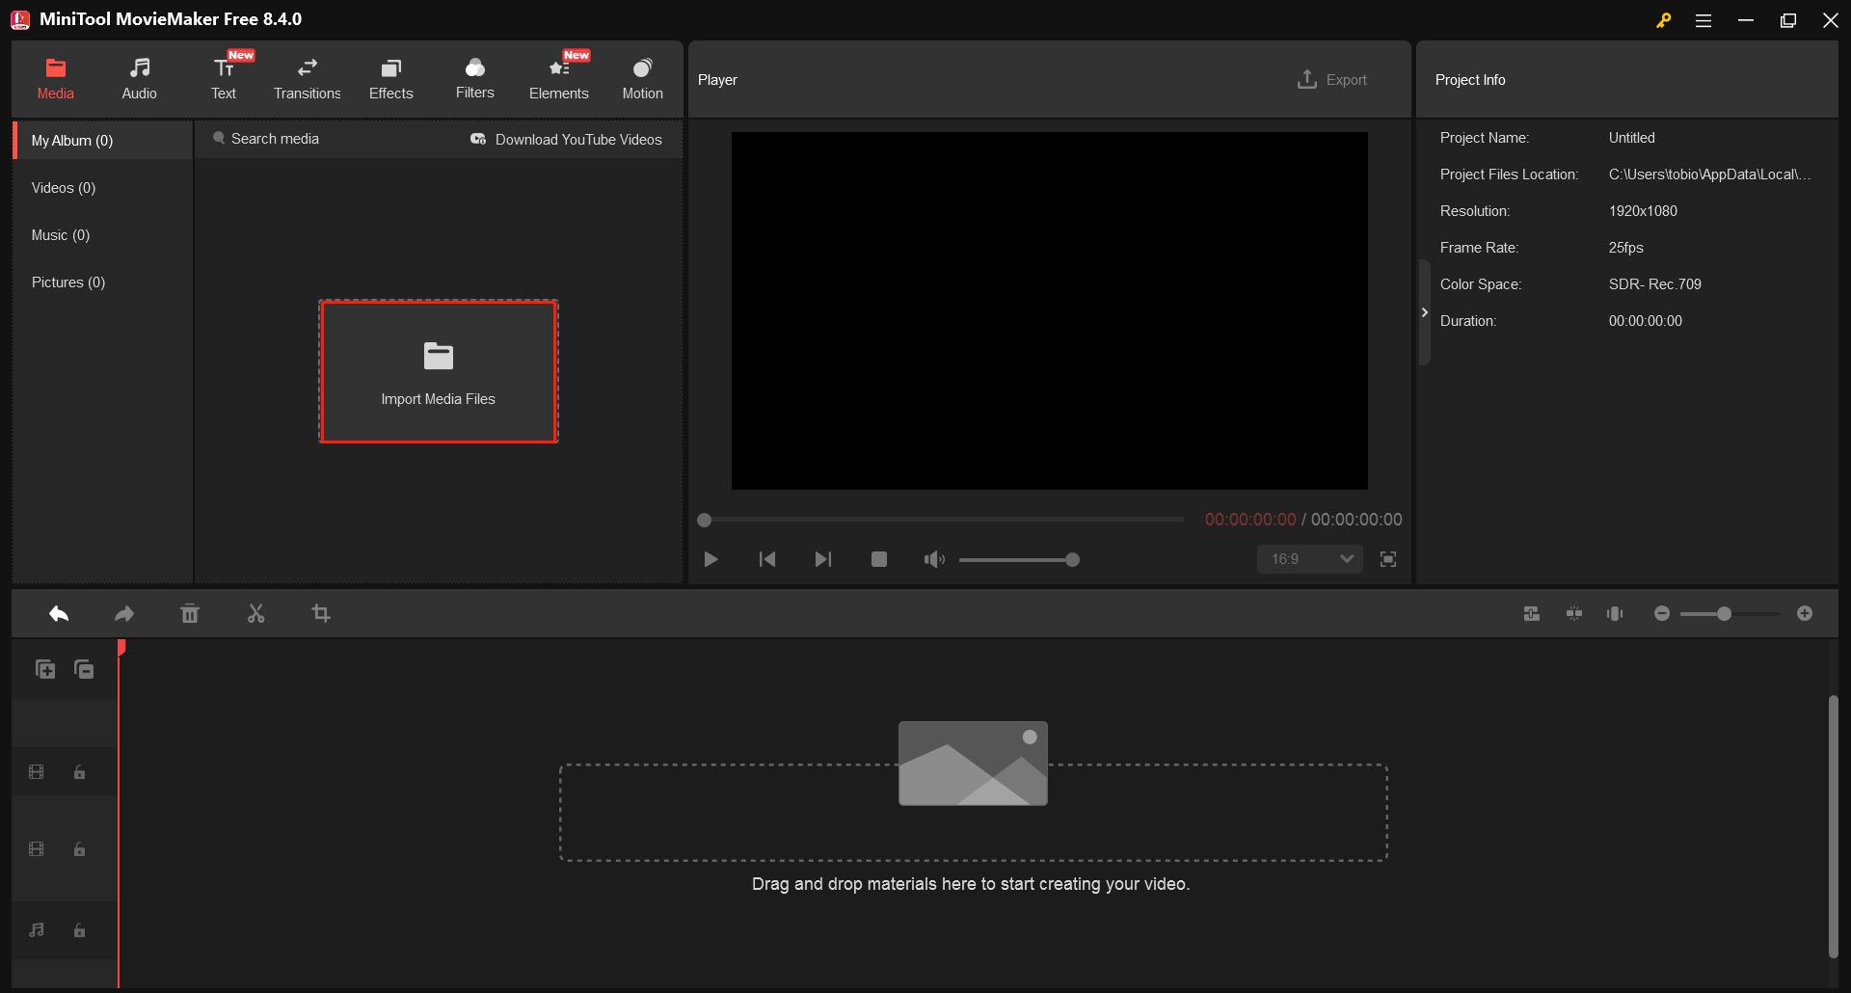The image size is (1851, 993).
Task: Unlock the first video track
Action: 79,771
